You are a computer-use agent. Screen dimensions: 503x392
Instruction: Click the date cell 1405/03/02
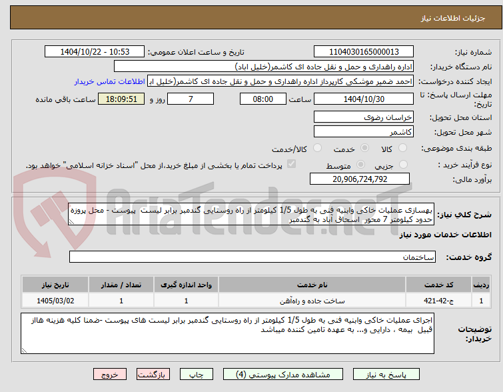coord(55,301)
